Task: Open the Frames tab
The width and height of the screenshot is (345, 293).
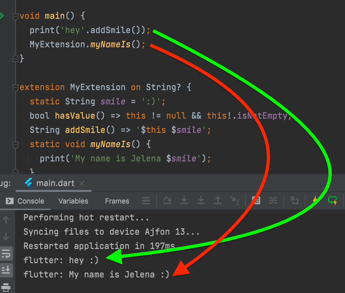Action: pos(117,201)
